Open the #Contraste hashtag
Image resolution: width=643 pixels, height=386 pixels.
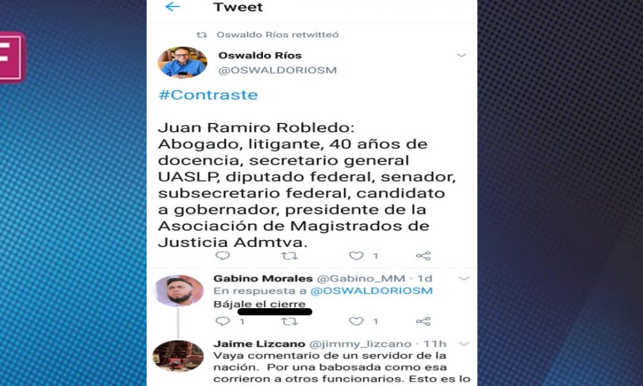208,95
